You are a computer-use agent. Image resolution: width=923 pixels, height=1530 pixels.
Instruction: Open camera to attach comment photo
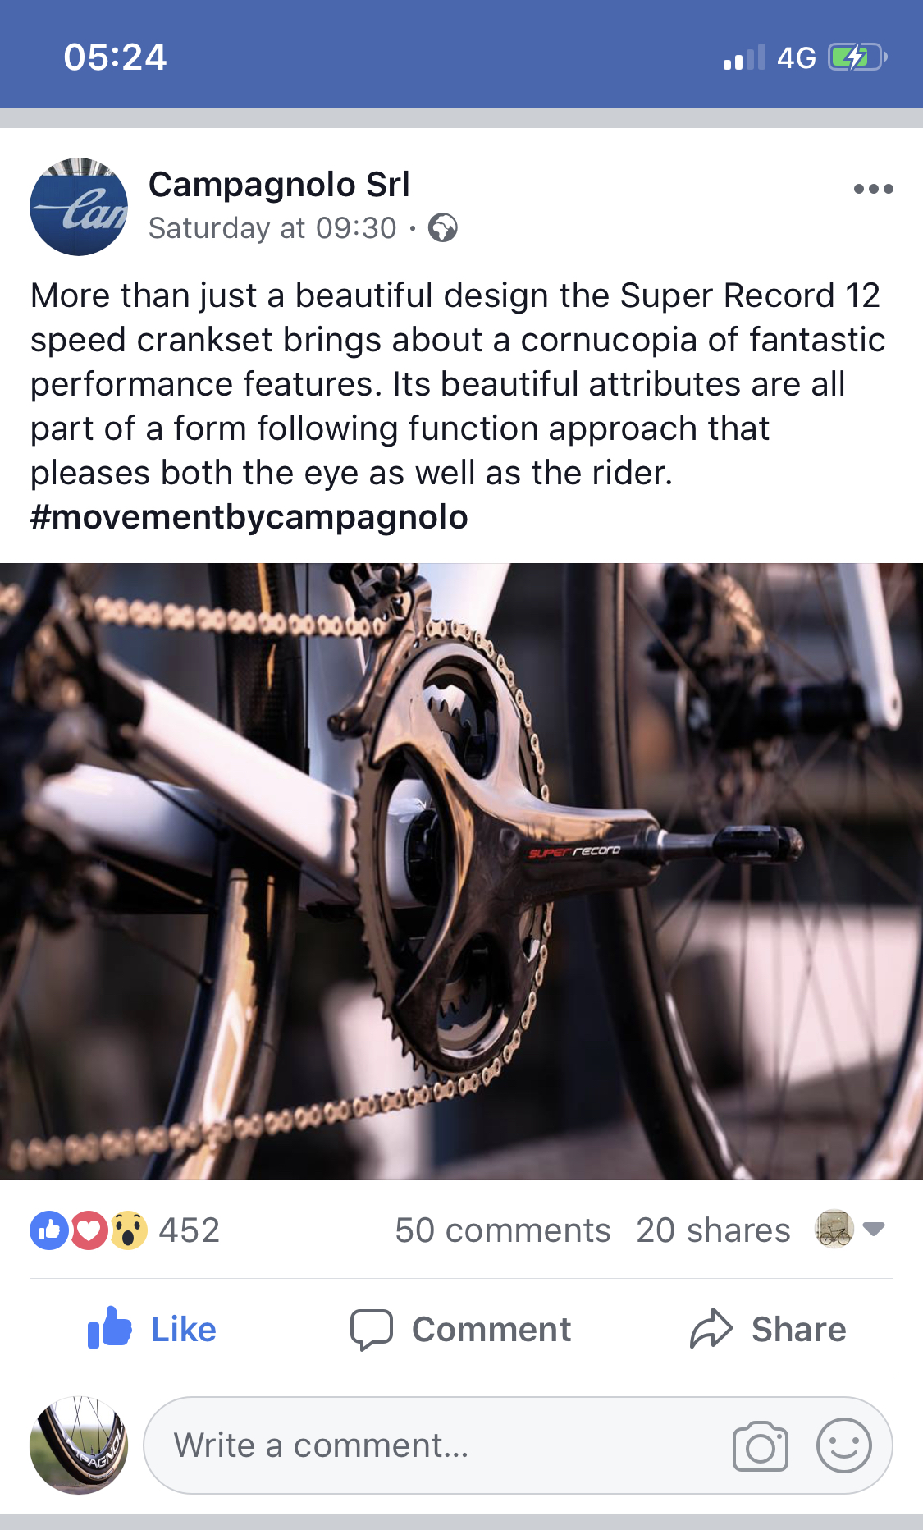760,1446
